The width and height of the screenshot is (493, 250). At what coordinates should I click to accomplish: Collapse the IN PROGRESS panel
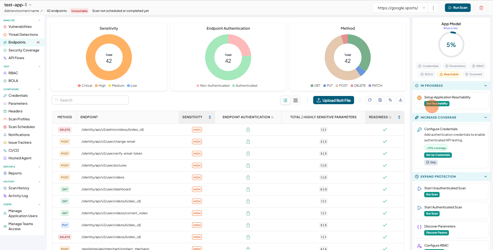(x=486, y=86)
